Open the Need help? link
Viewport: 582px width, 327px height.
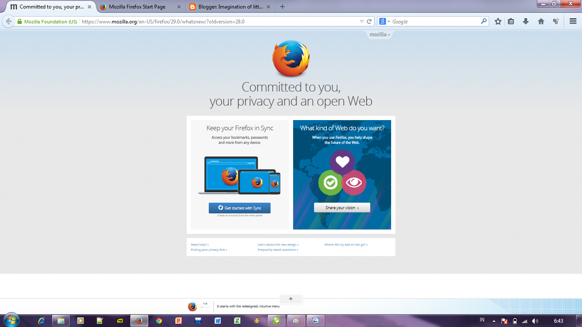[x=200, y=245]
